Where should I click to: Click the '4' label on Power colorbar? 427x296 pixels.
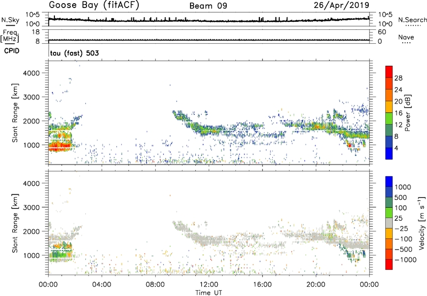(x=397, y=148)
